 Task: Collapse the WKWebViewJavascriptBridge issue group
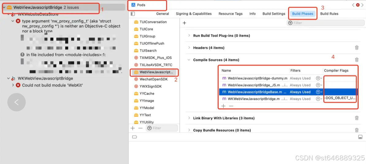pos(8,79)
